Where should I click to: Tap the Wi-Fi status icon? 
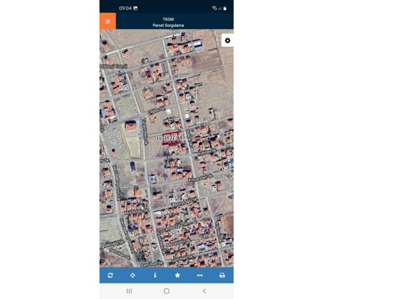(x=214, y=8)
